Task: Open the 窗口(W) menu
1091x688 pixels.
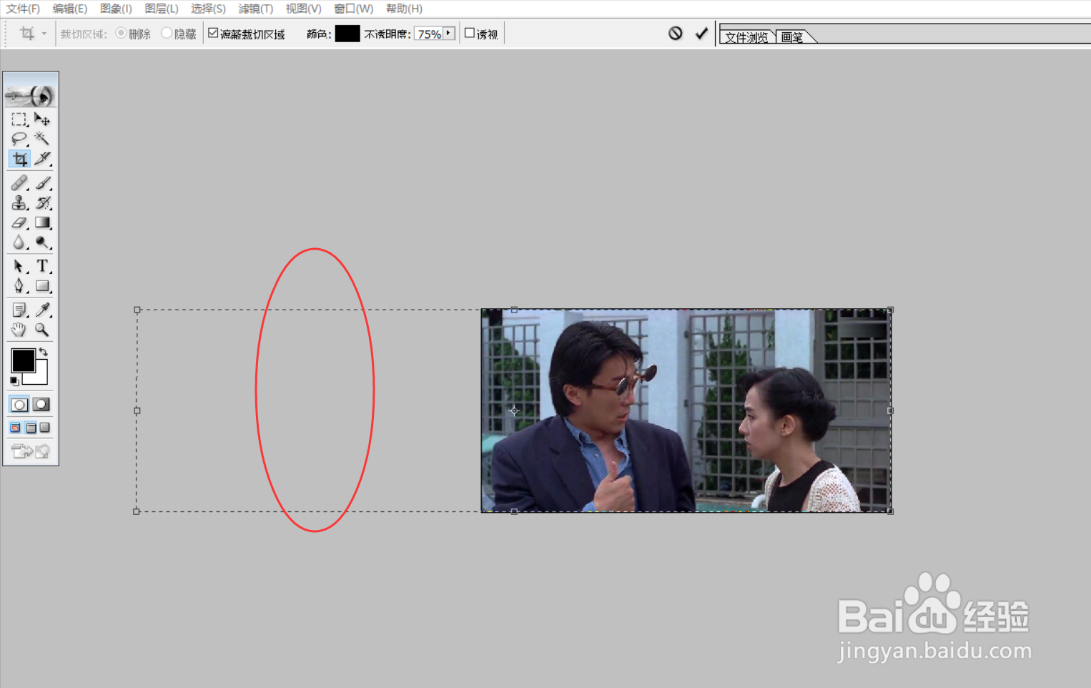Action: [x=353, y=9]
